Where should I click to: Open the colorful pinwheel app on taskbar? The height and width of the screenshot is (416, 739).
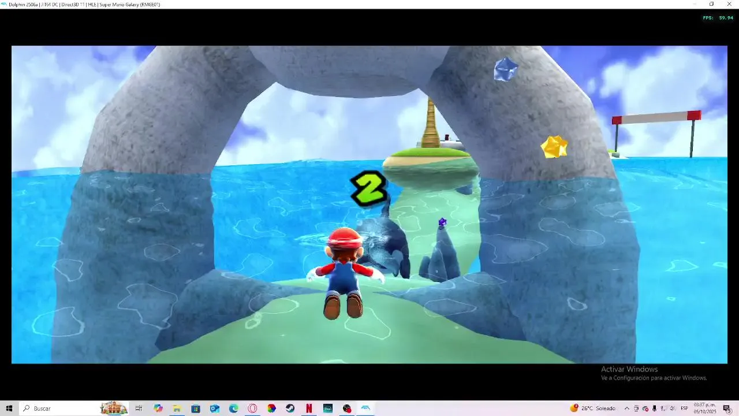pos(271,408)
